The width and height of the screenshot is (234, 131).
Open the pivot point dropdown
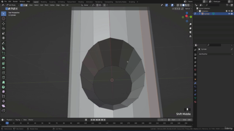point(93,5)
